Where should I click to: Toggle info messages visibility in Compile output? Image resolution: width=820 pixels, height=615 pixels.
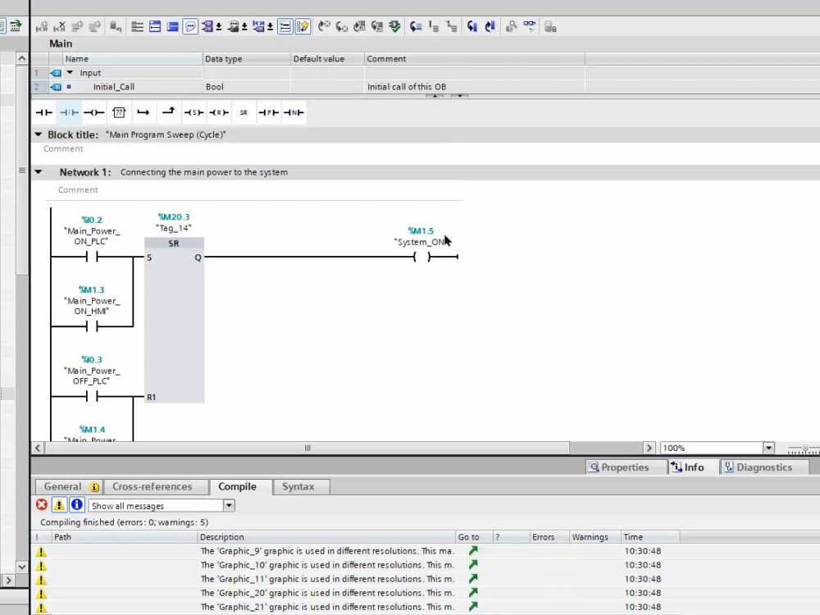coord(75,504)
